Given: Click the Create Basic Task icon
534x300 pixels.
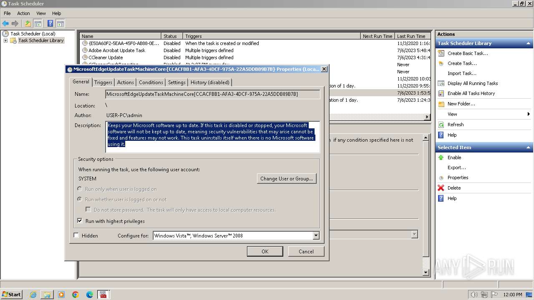Looking at the screenshot, I should [x=441, y=53].
